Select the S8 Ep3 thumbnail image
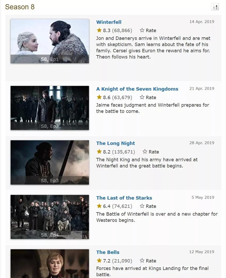 pos(50,162)
